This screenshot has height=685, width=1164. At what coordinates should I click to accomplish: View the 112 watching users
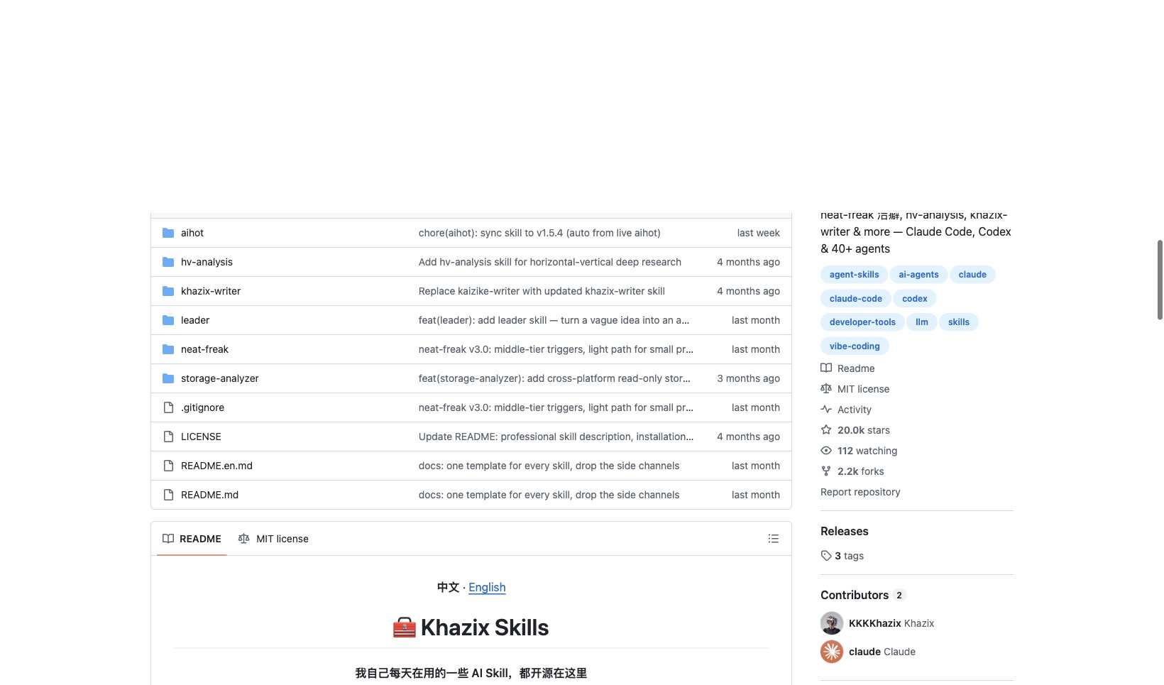[x=859, y=451]
